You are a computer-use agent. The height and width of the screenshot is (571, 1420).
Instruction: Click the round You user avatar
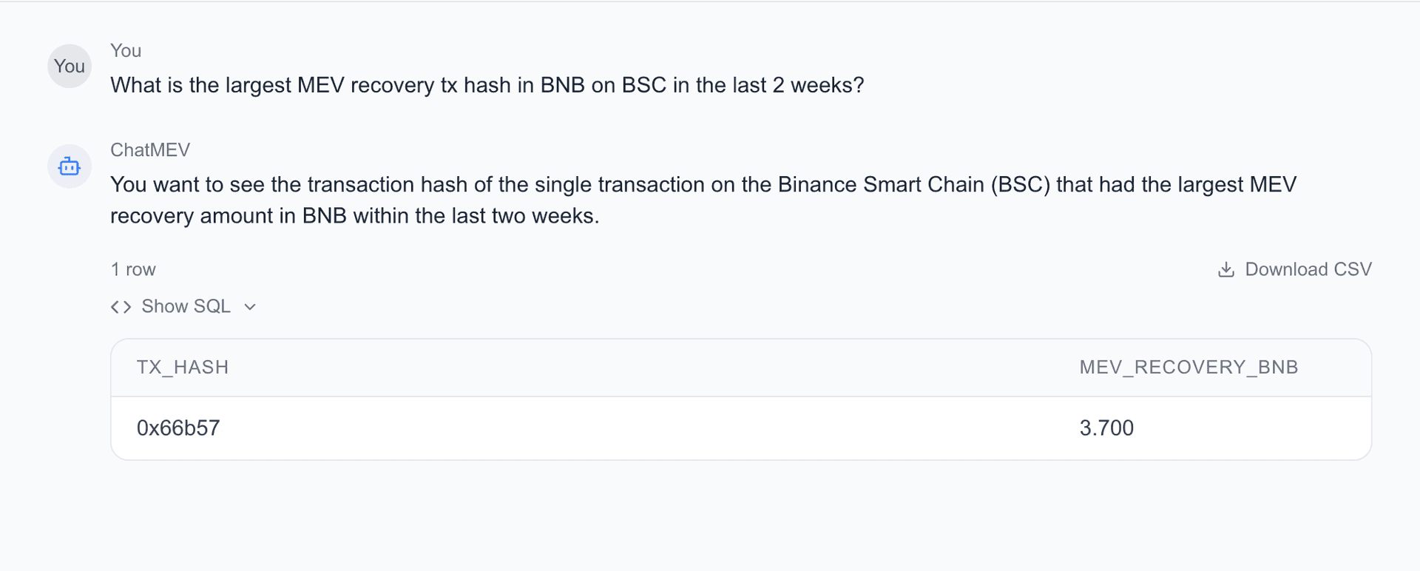coord(70,67)
